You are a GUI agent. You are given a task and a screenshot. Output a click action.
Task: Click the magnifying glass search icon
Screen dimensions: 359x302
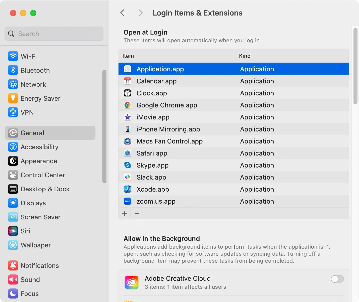[x=11, y=34]
